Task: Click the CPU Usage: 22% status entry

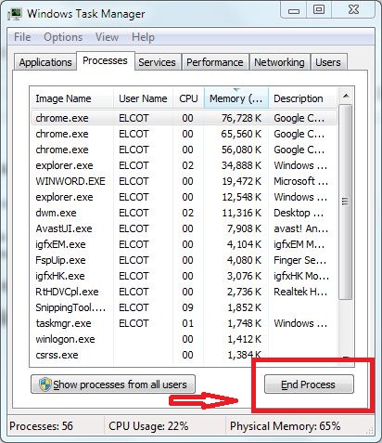Action: click(148, 426)
